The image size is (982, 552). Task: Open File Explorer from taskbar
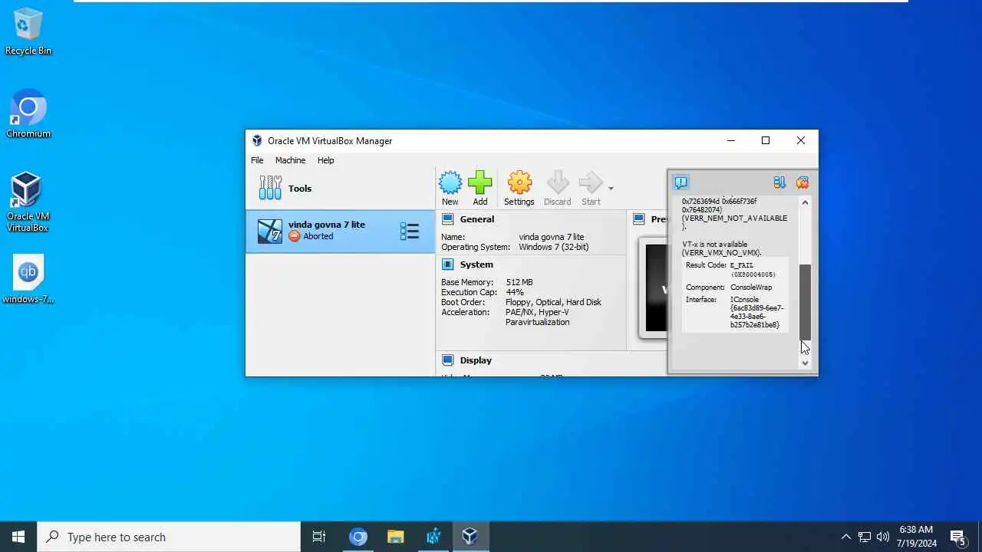pyautogui.click(x=396, y=537)
